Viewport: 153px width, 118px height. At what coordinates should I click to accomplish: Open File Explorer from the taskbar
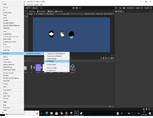coord(52,113)
